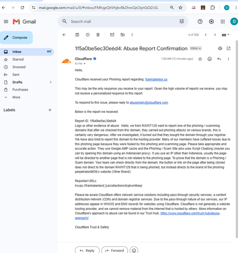Open the toolbar More options menu
Viewport: 238px width, 253px height.
click(132, 35)
